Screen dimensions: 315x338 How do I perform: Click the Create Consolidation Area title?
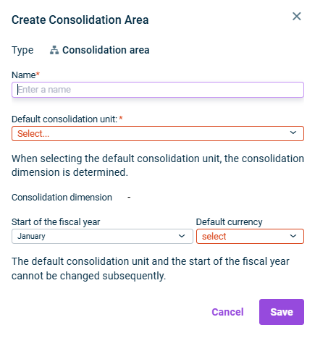click(x=80, y=20)
